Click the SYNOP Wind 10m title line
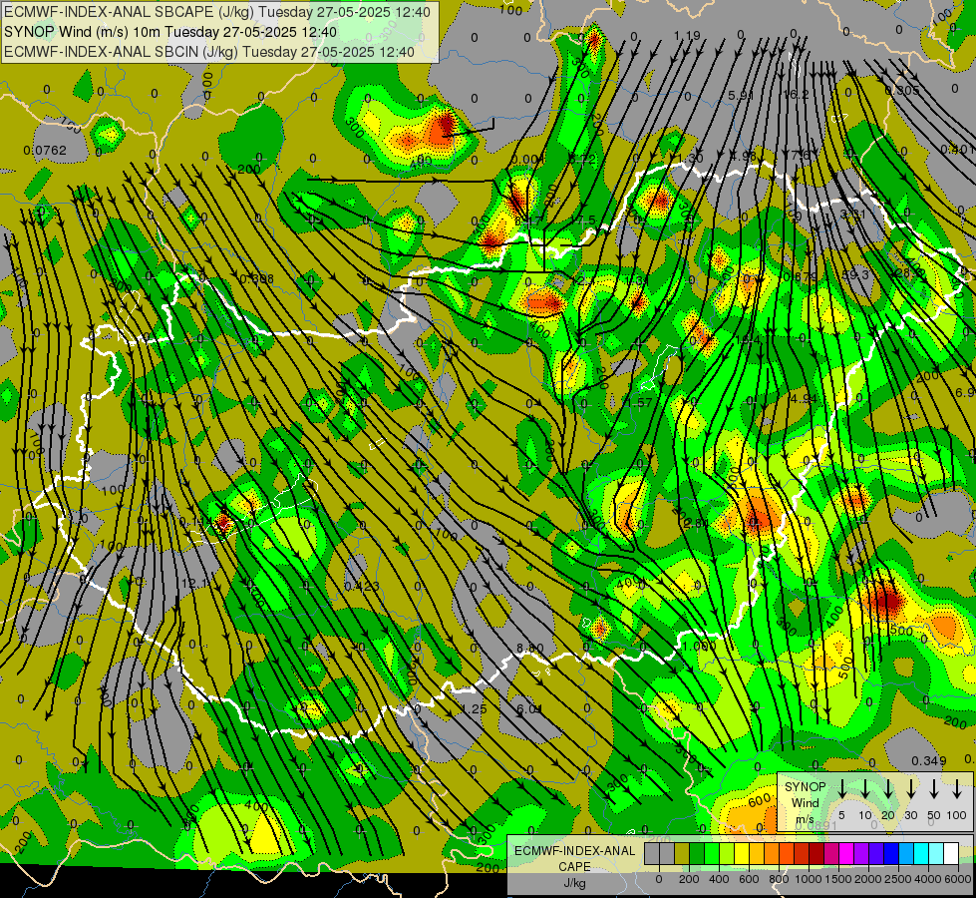 pos(169,32)
